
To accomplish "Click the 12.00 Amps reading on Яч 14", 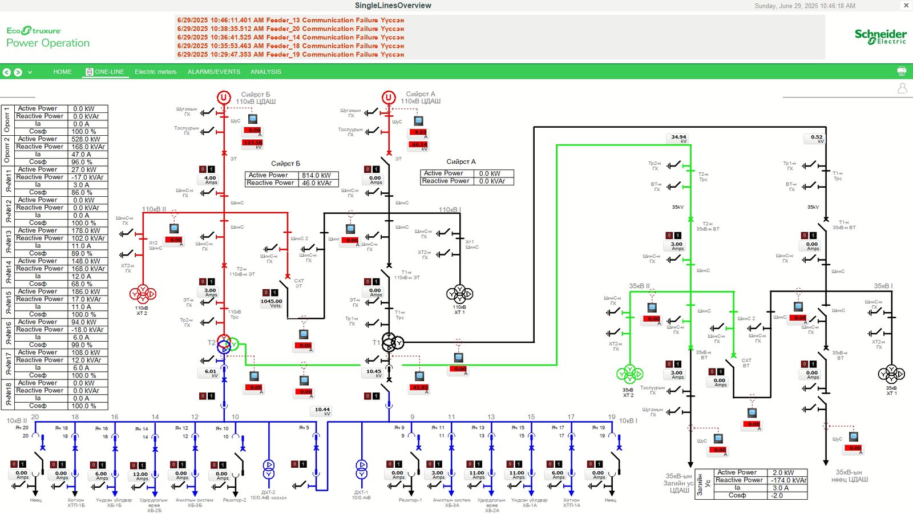I will click(140, 476).
